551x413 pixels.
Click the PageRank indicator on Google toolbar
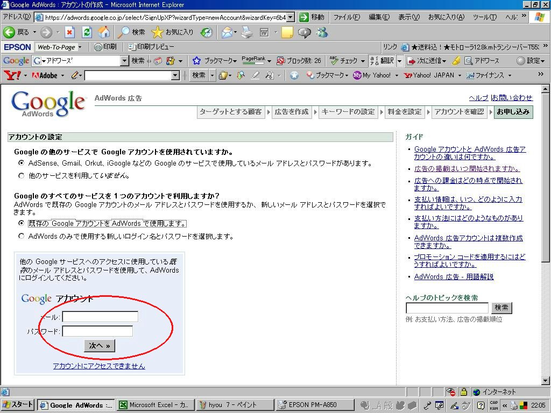[253, 60]
